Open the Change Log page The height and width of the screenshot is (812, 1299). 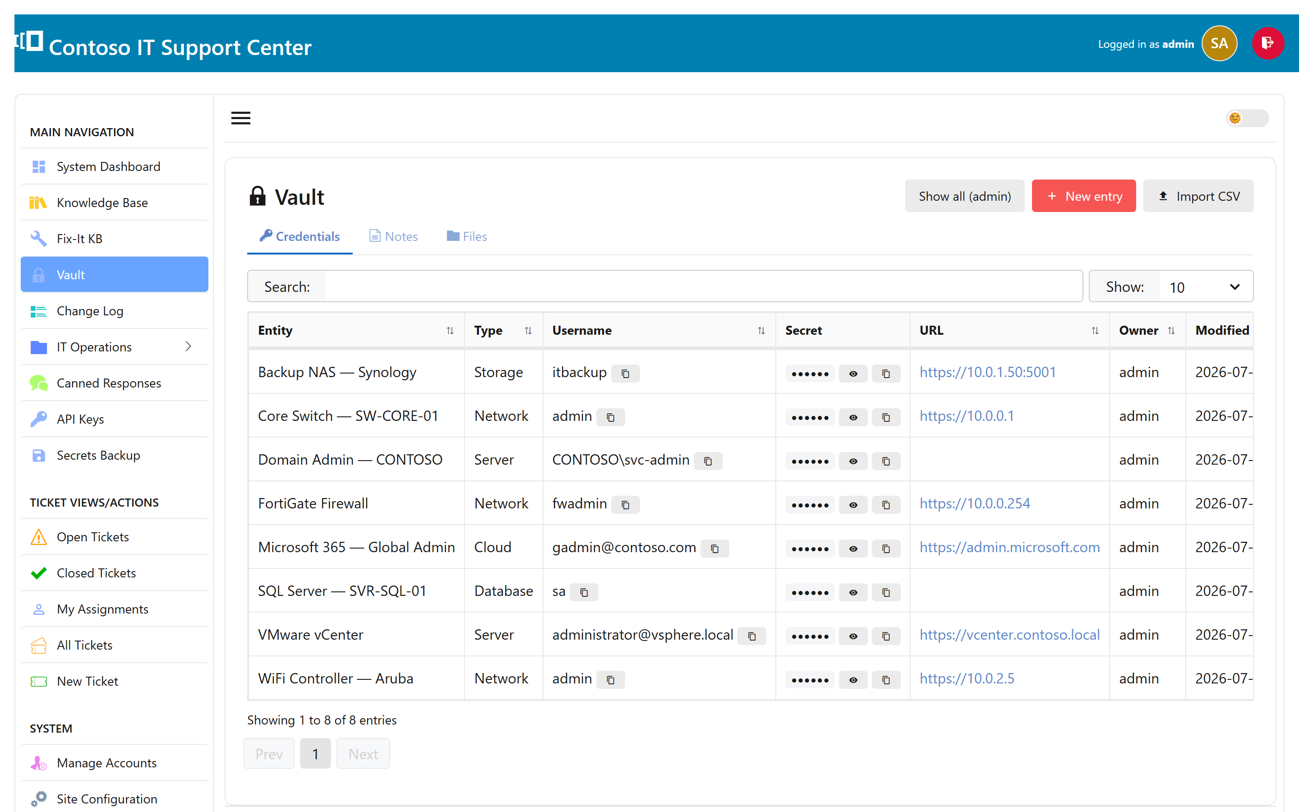(114, 311)
